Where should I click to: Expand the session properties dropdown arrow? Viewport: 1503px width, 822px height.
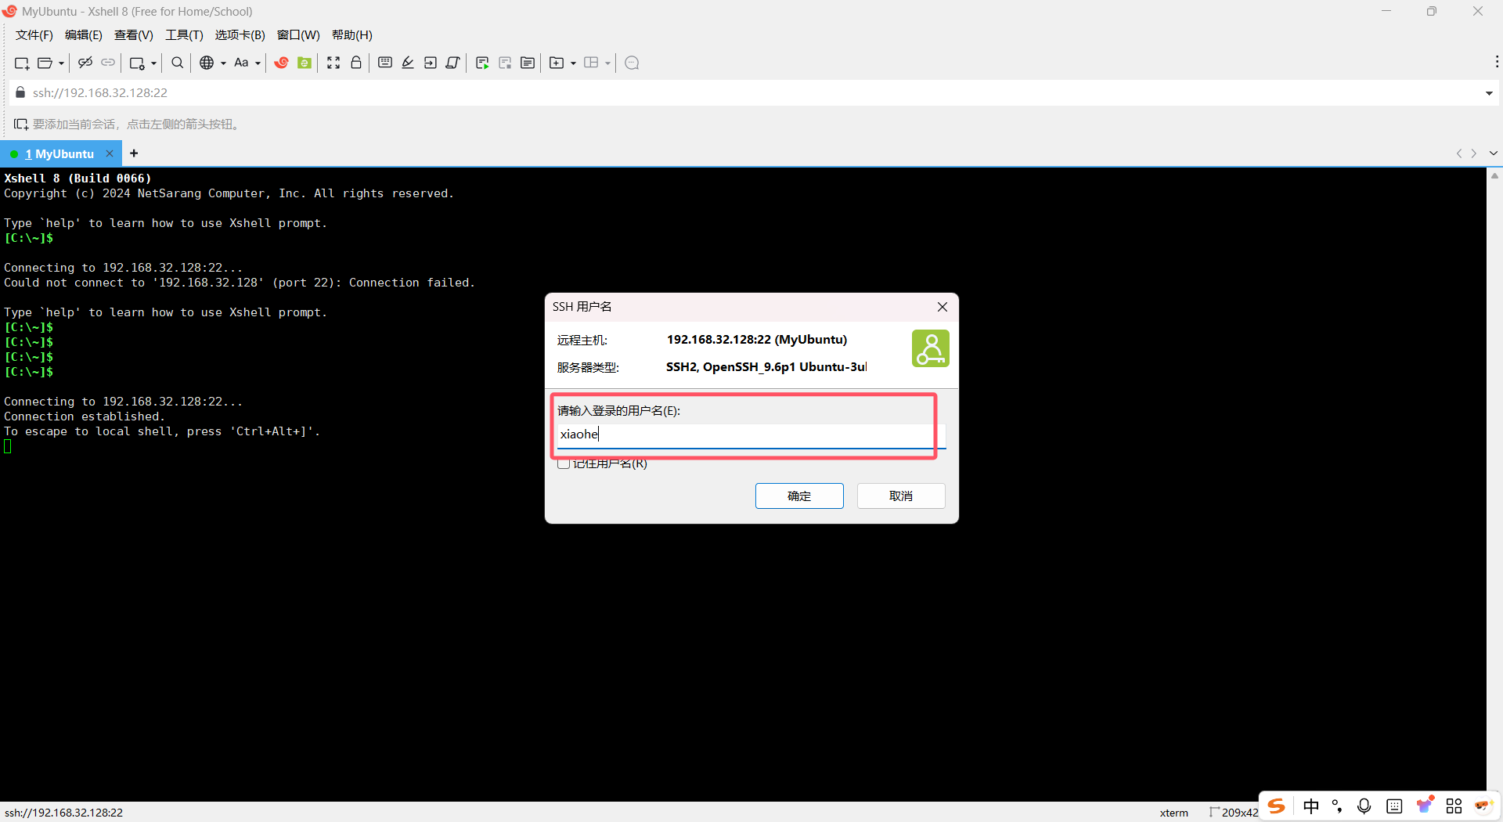[x=153, y=63]
